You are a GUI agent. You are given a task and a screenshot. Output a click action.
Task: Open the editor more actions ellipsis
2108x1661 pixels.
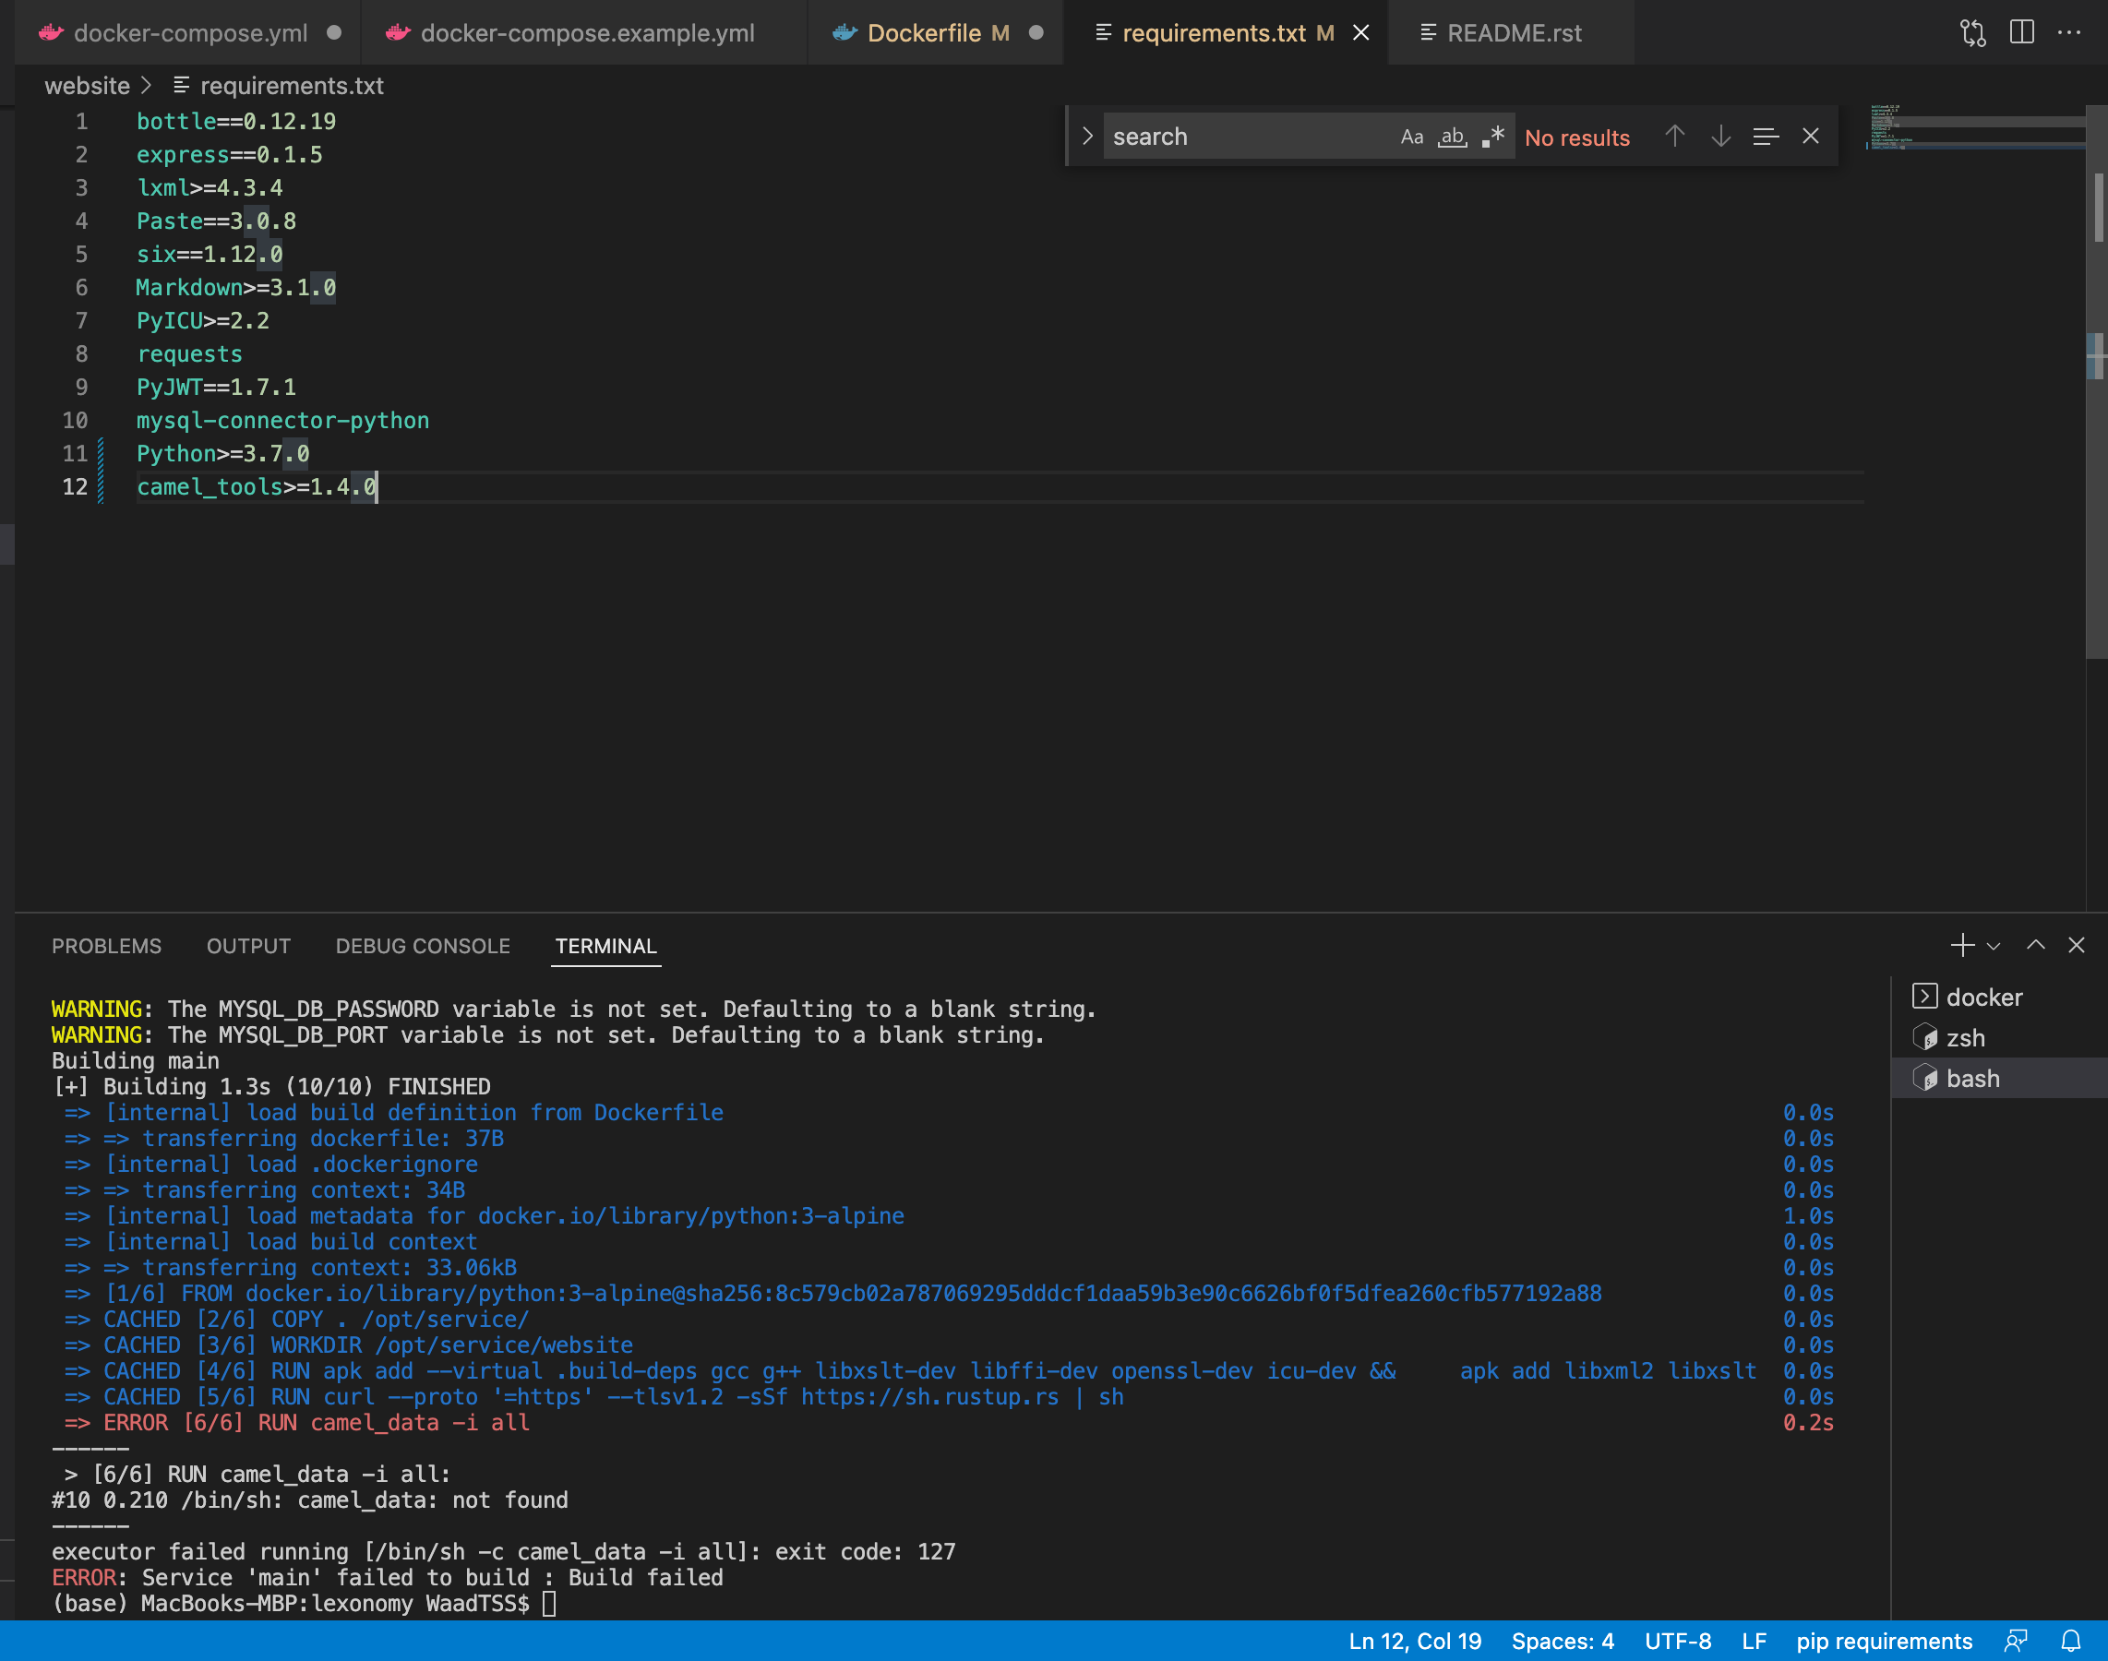2069,33
